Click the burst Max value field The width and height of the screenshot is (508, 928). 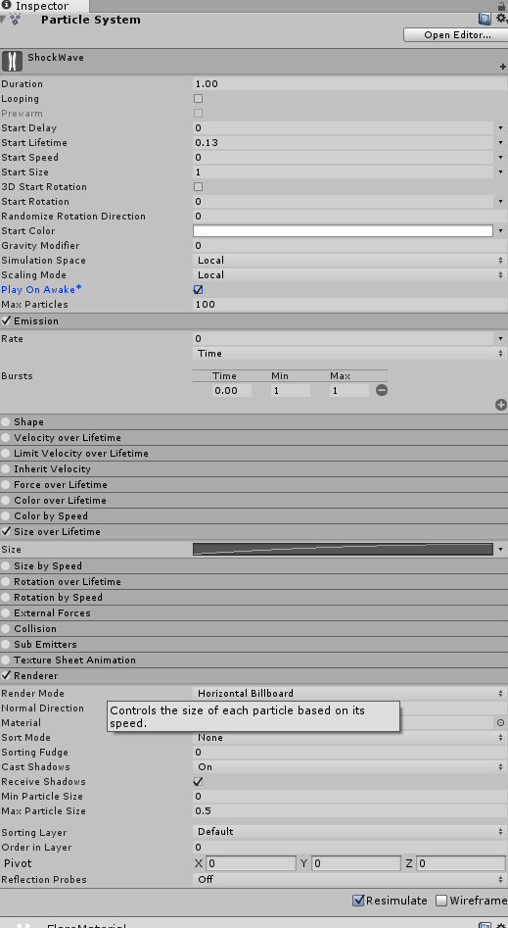(348, 391)
